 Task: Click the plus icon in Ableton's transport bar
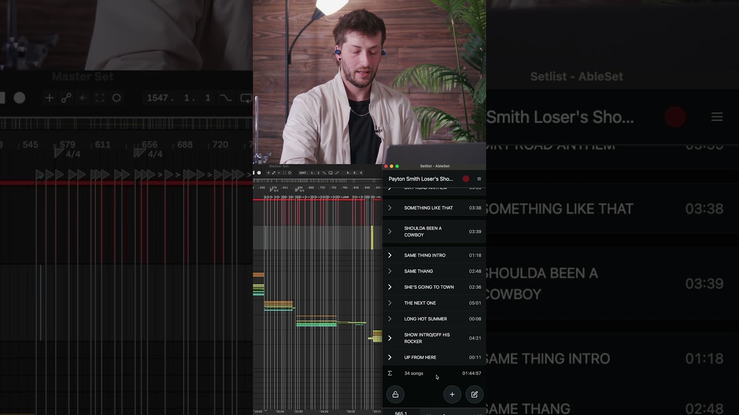(268, 173)
